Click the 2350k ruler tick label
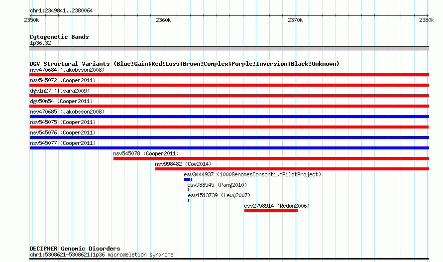Screen dimensions: 443x262 click(x=31, y=20)
